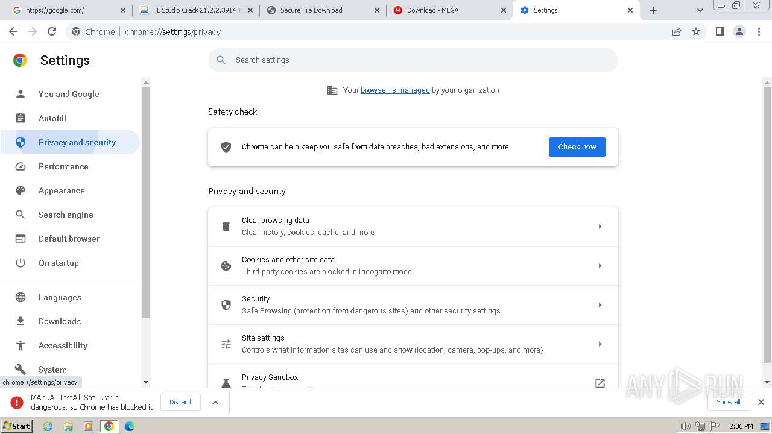
Task: Open the Autofill settings section
Action: [69, 118]
